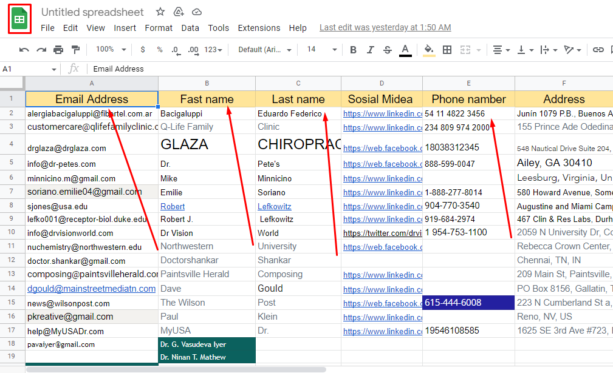This screenshot has height=373, width=613.
Task: Open the last edit history link
Action: (x=385, y=28)
